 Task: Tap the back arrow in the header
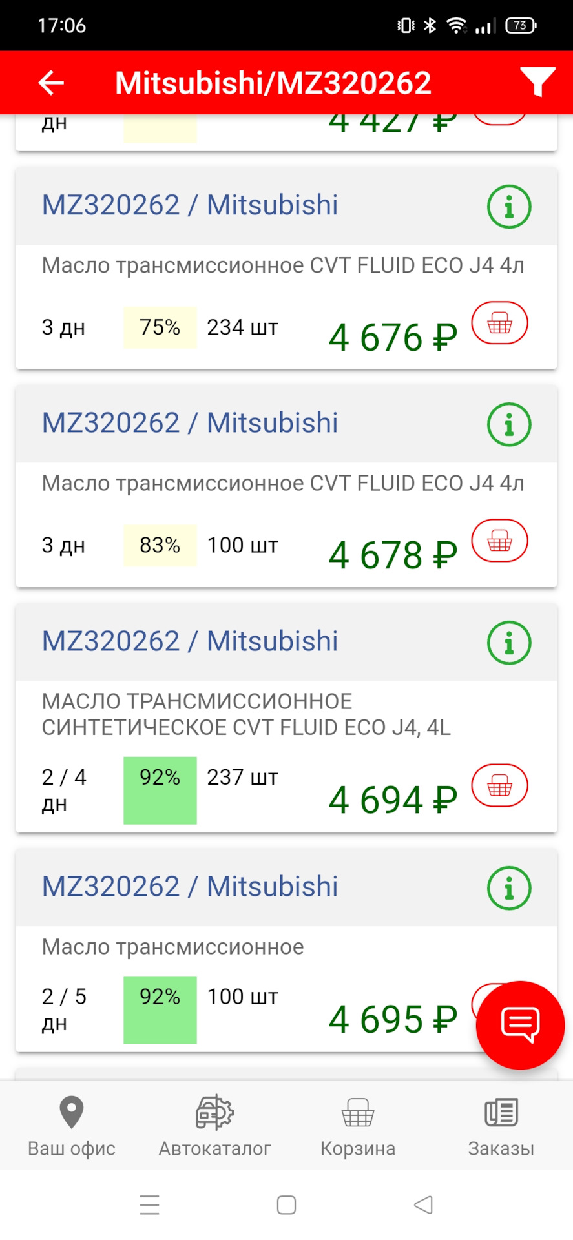(x=51, y=83)
